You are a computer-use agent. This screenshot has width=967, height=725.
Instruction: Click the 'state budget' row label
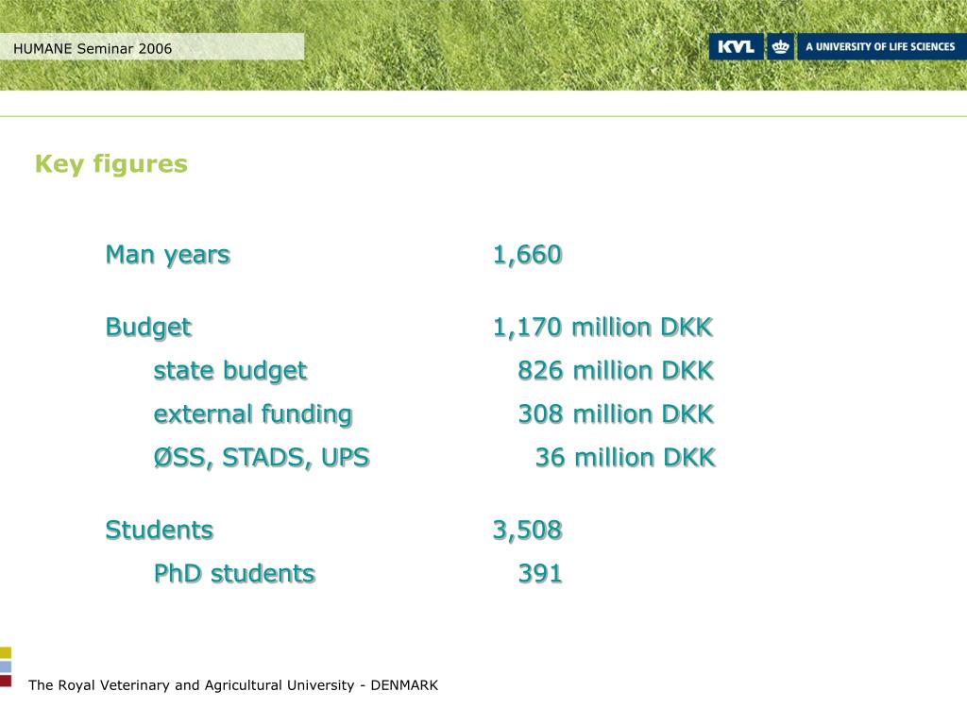click(230, 371)
